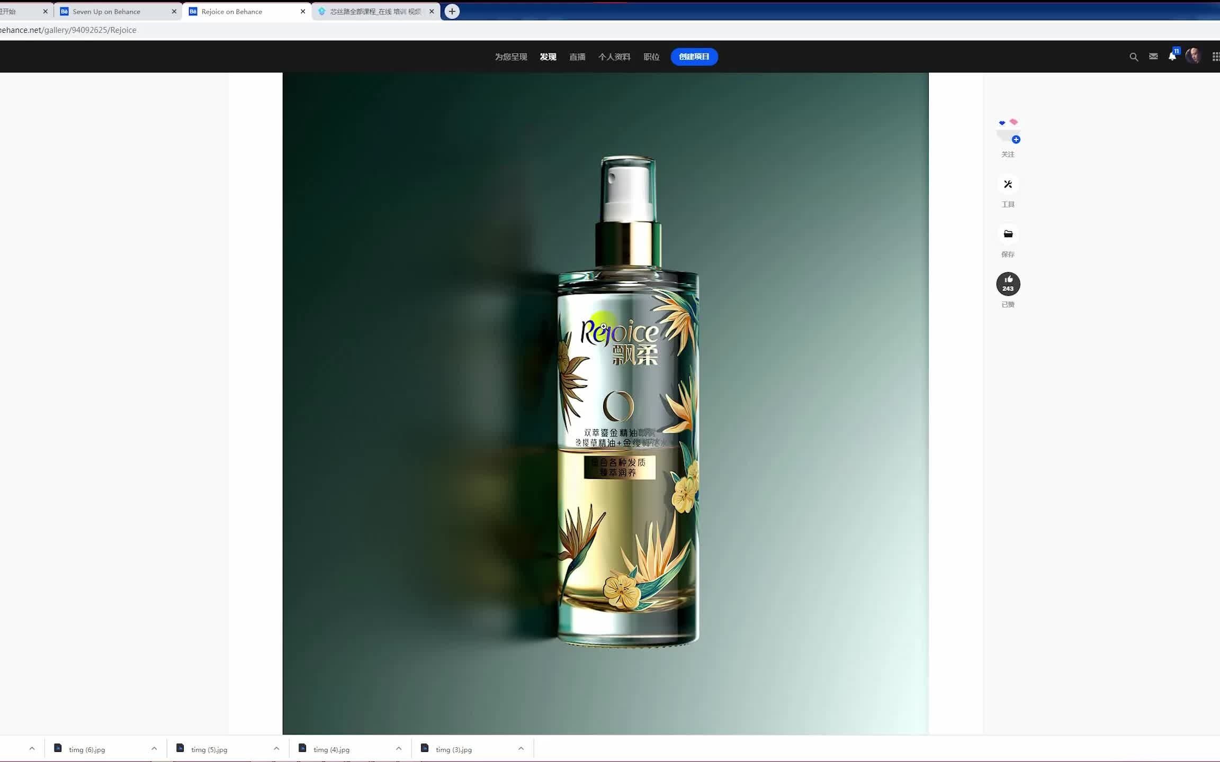1220x762 pixels.
Task: Click the address bar URL
Action: (68, 30)
